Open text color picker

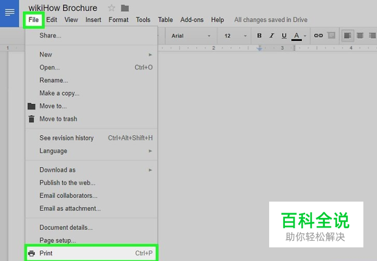coord(296,36)
